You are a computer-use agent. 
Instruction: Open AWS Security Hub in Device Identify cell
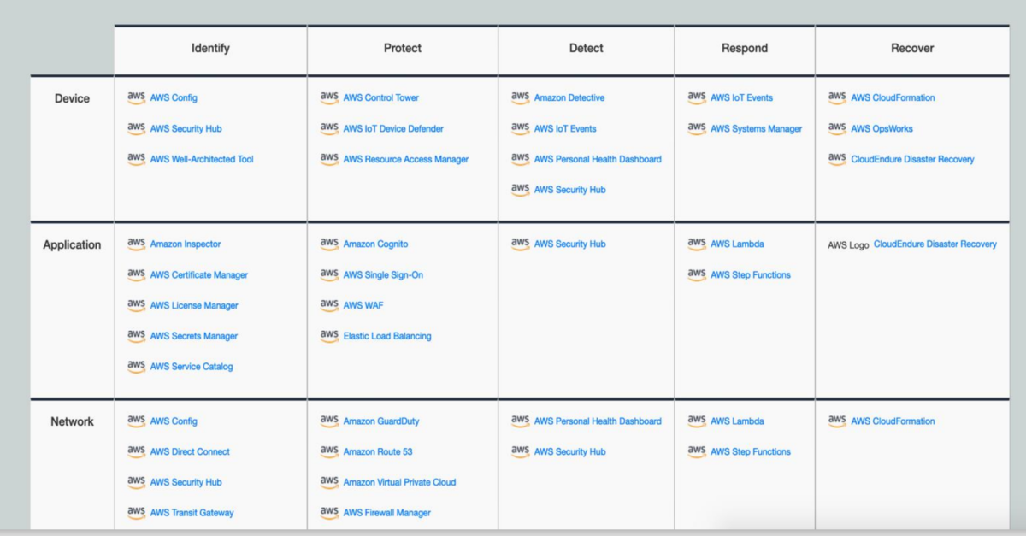point(186,129)
